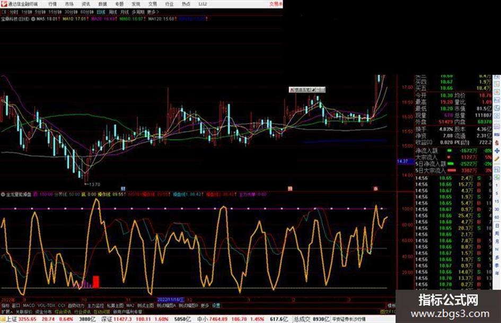Click the 模板 button at bottom right
The image size is (501, 323).
pos(392,305)
